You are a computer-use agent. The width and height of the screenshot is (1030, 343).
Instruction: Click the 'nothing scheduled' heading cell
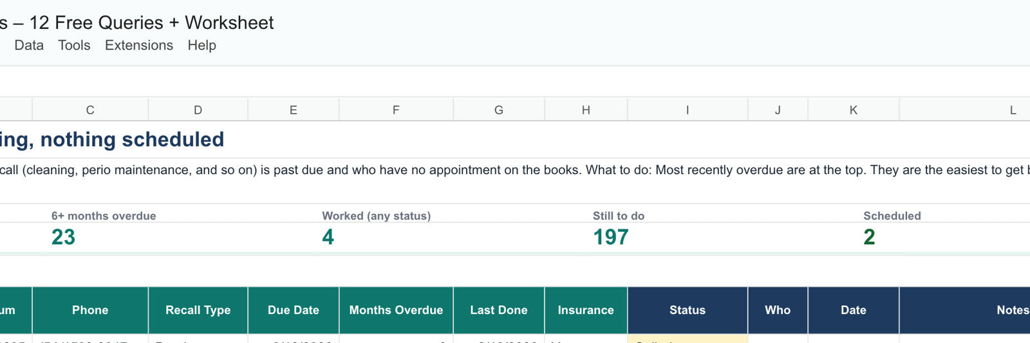[112, 139]
